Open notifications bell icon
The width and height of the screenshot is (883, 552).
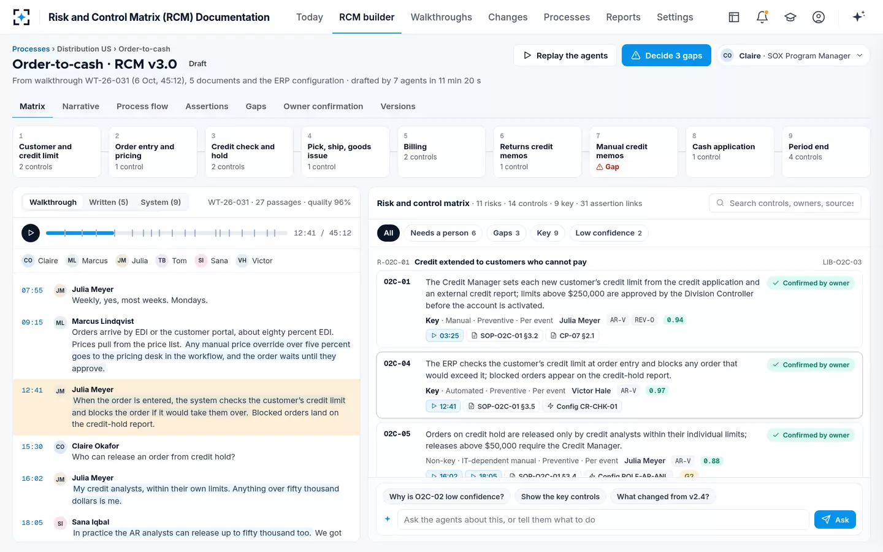point(762,17)
